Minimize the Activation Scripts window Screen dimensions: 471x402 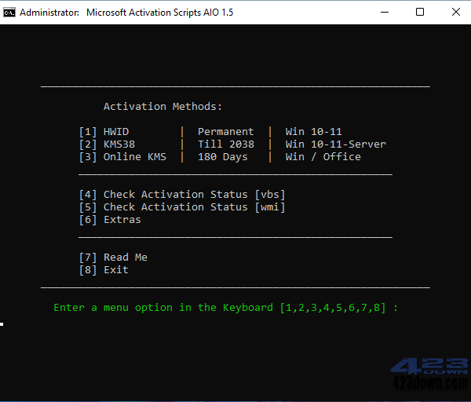tap(385, 13)
